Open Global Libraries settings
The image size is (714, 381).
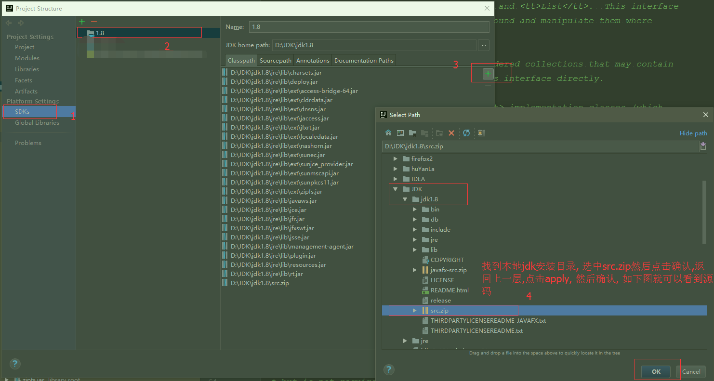pyautogui.click(x=37, y=122)
